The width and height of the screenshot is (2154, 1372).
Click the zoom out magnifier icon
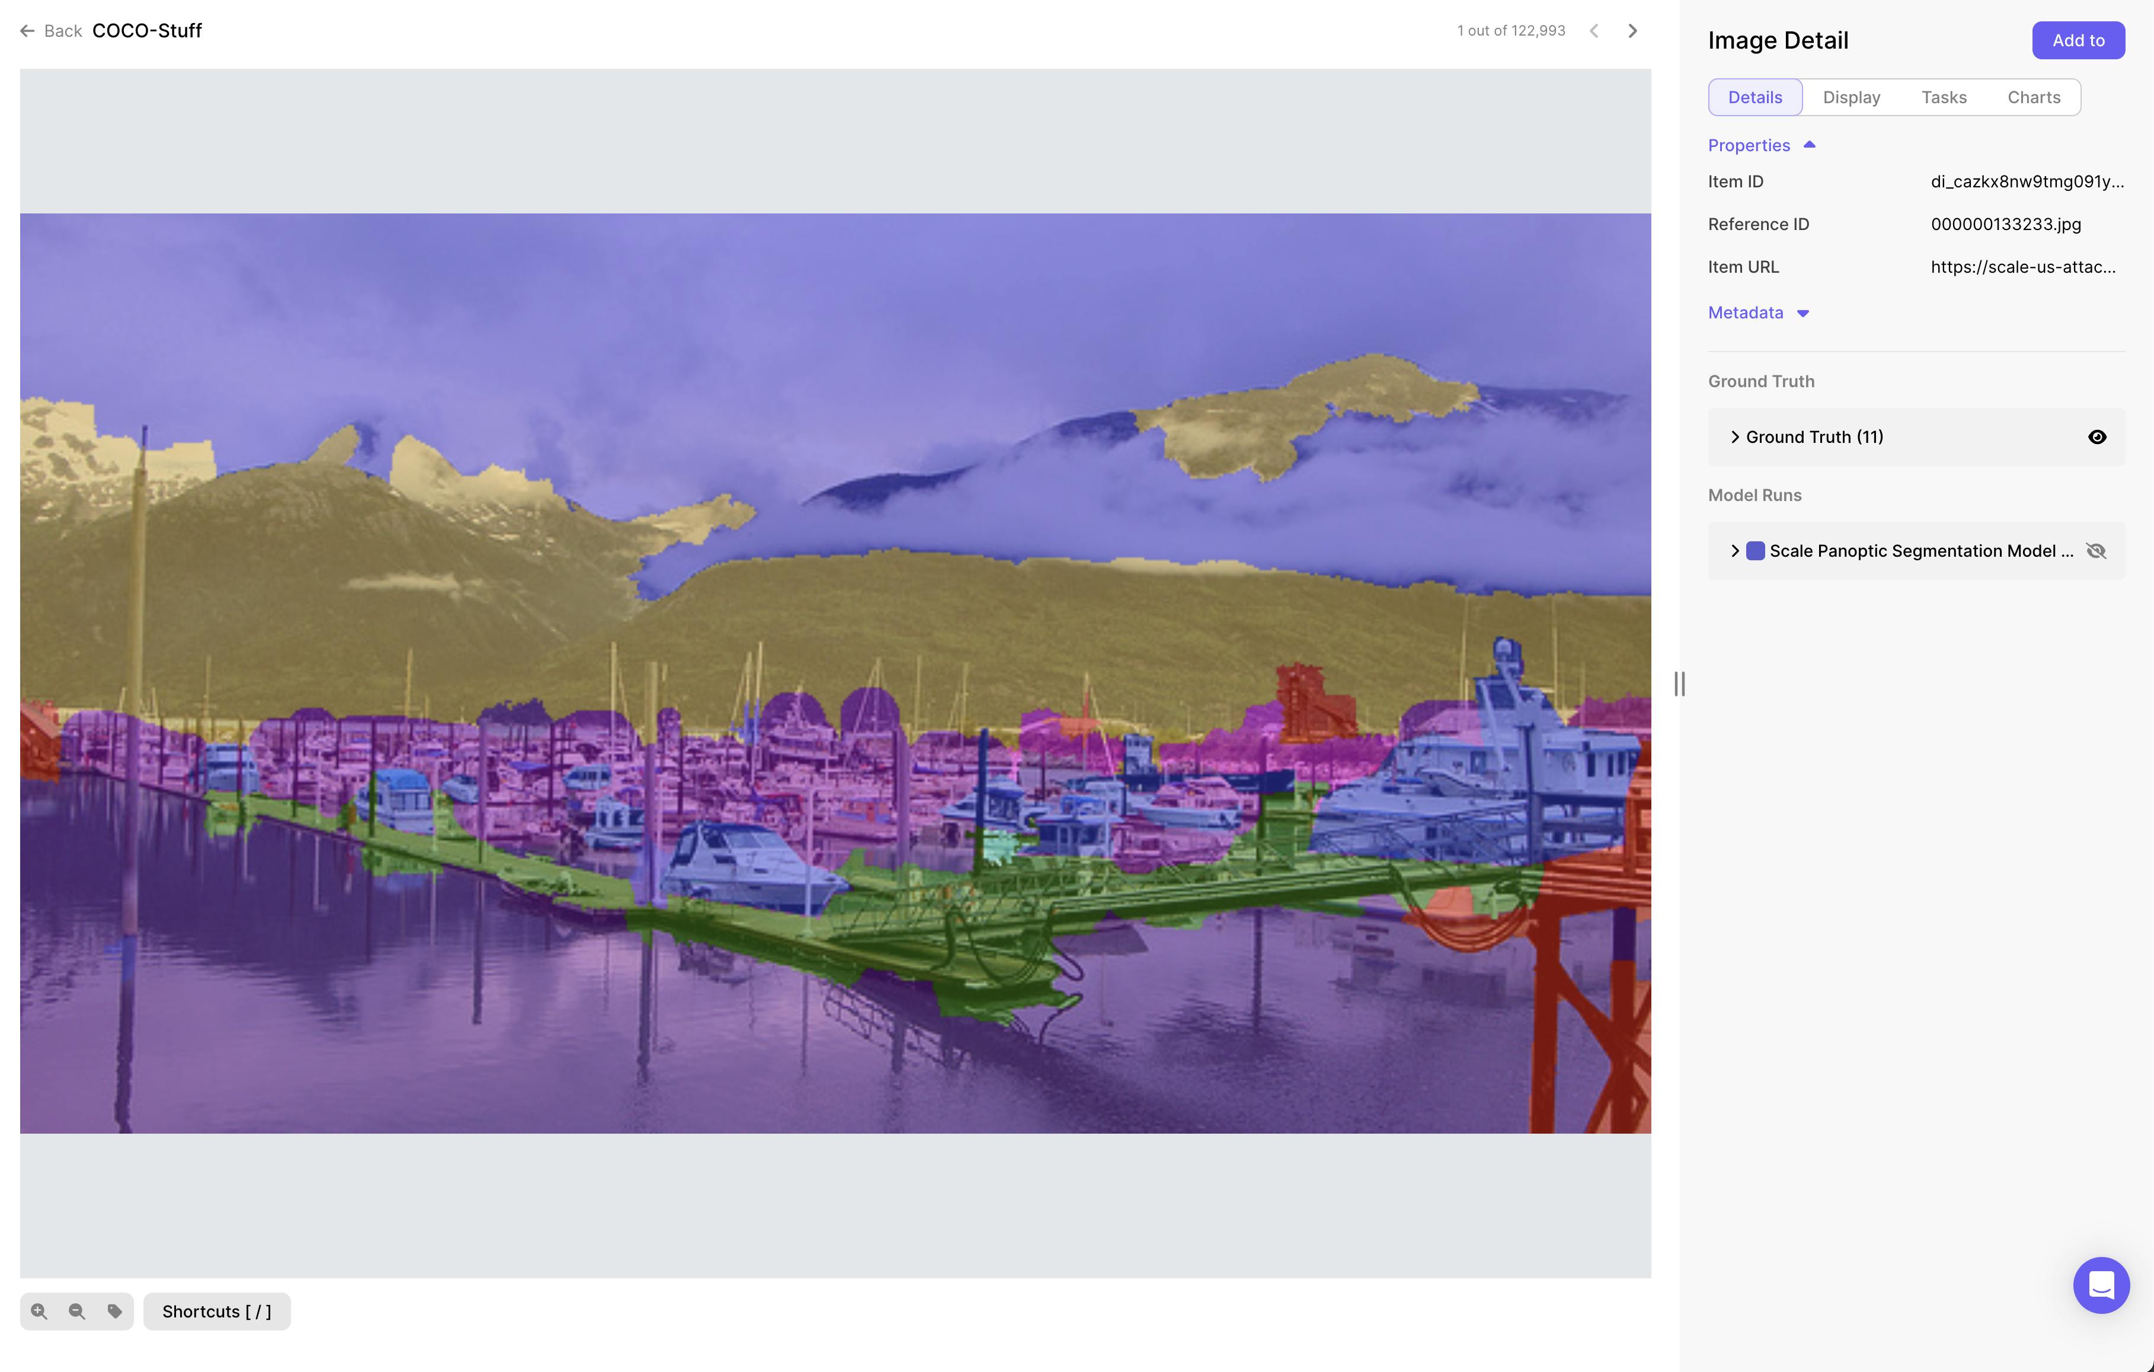(77, 1311)
